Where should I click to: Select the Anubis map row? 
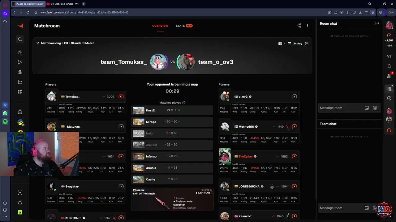pos(172,168)
